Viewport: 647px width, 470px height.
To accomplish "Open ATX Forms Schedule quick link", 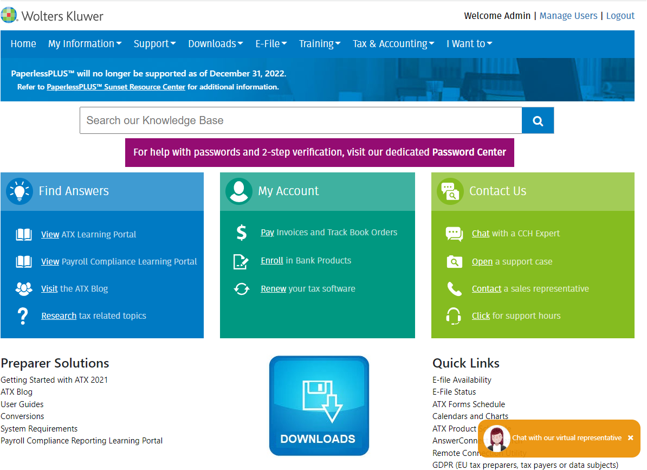I will click(468, 404).
